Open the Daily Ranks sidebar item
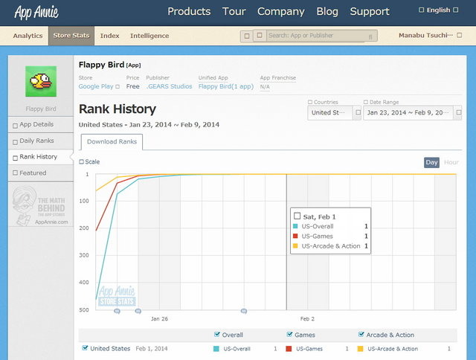The width and height of the screenshot is (476, 360). (41, 141)
